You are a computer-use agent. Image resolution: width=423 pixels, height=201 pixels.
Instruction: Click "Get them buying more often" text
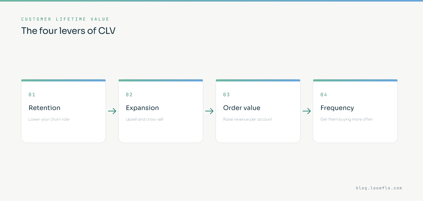(346, 119)
